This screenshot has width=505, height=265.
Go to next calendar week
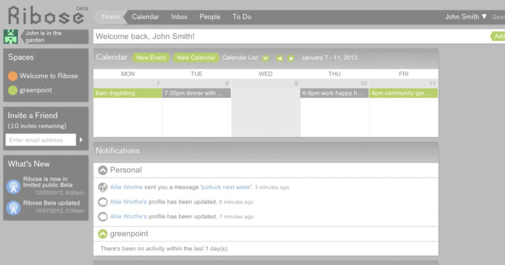291,58
